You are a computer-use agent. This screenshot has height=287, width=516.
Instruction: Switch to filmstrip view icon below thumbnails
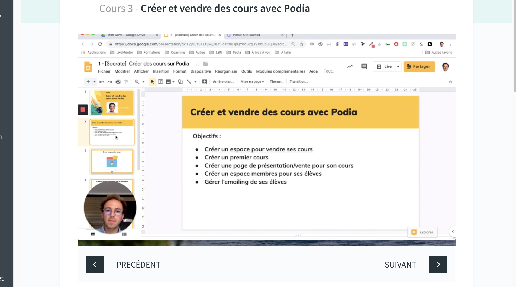coord(93,234)
